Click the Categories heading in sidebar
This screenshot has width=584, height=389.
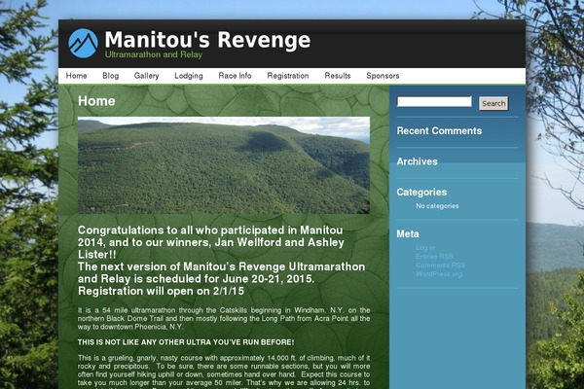coord(421,193)
